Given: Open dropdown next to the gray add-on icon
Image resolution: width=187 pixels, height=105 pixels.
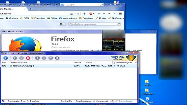Looking at the screenshot, I should click(104, 14).
